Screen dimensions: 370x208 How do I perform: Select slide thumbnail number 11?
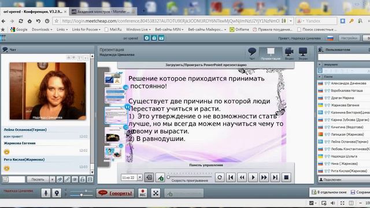[x=116, y=115]
